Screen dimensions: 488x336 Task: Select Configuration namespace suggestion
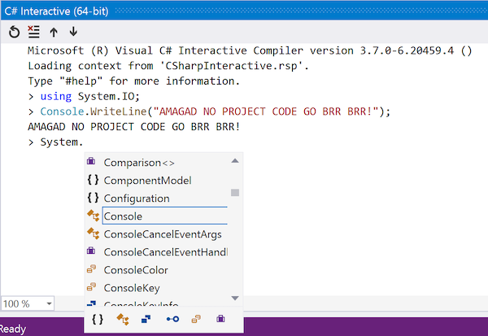click(x=157, y=199)
